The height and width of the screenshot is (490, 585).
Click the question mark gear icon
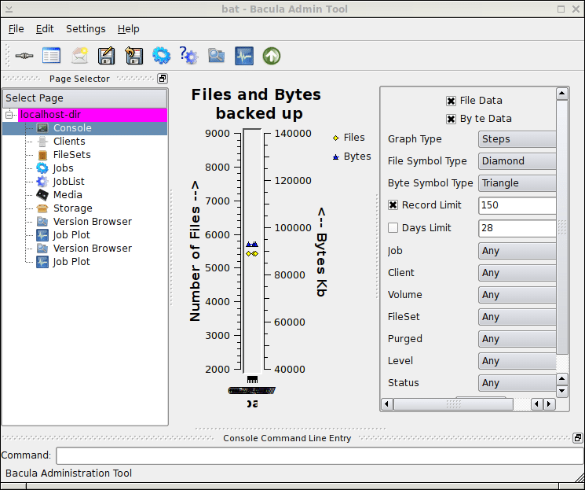tap(188, 56)
